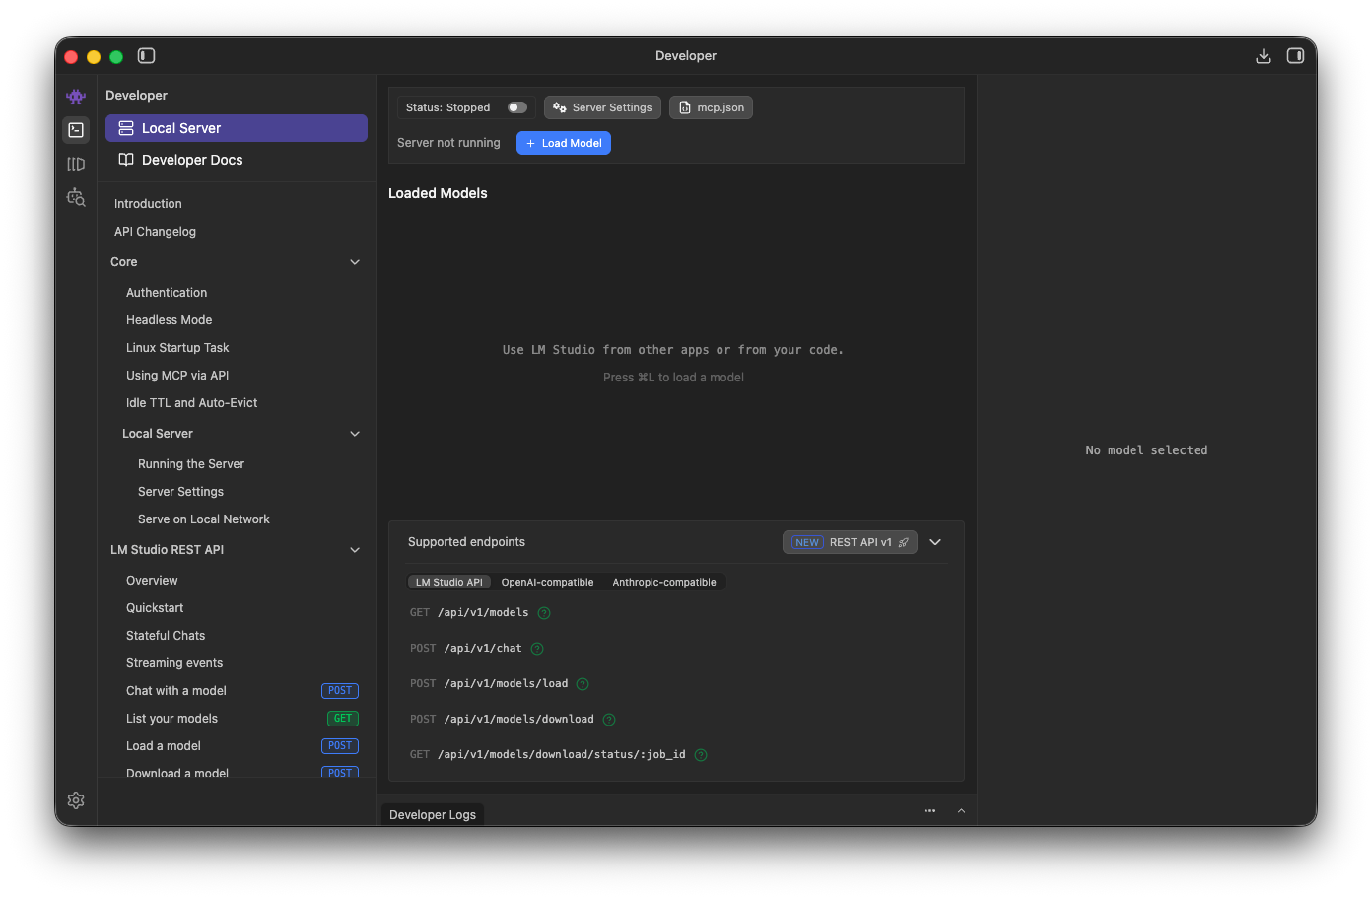
Task: Open Discover via the magnifying glass icon
Action: coord(76,197)
